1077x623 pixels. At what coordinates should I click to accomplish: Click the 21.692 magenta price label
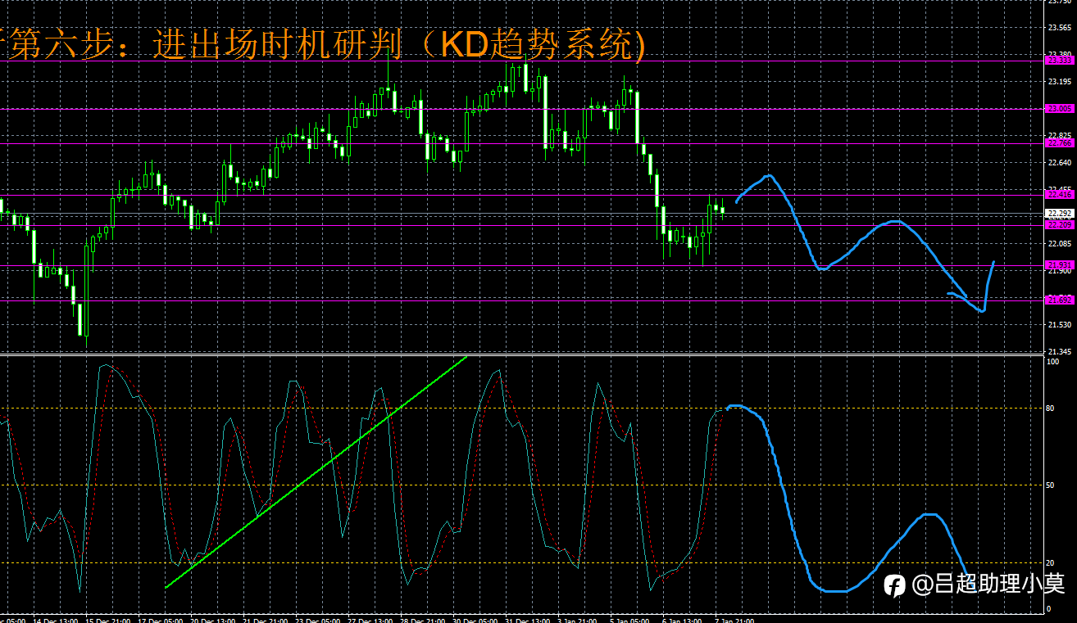pyautogui.click(x=1060, y=300)
